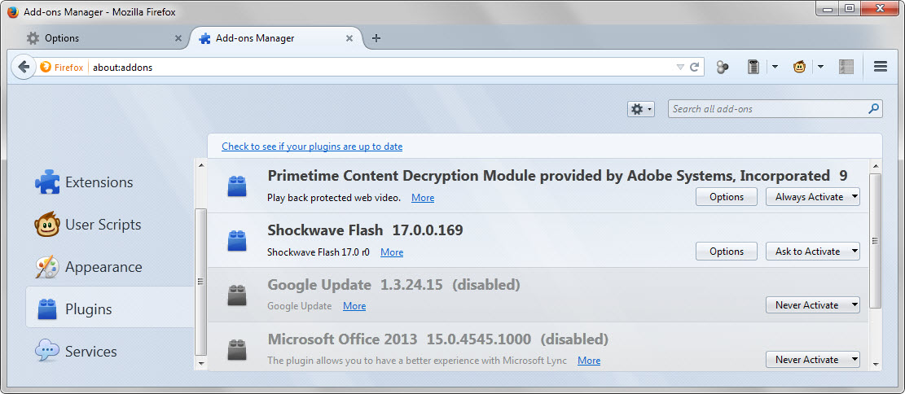Click the grey spheres toolbar icon
905x394 pixels.
(722, 68)
